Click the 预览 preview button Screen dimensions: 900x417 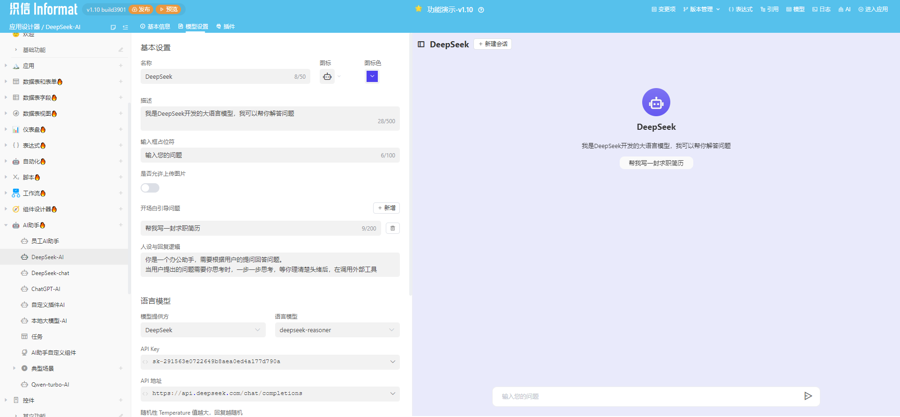169,9
